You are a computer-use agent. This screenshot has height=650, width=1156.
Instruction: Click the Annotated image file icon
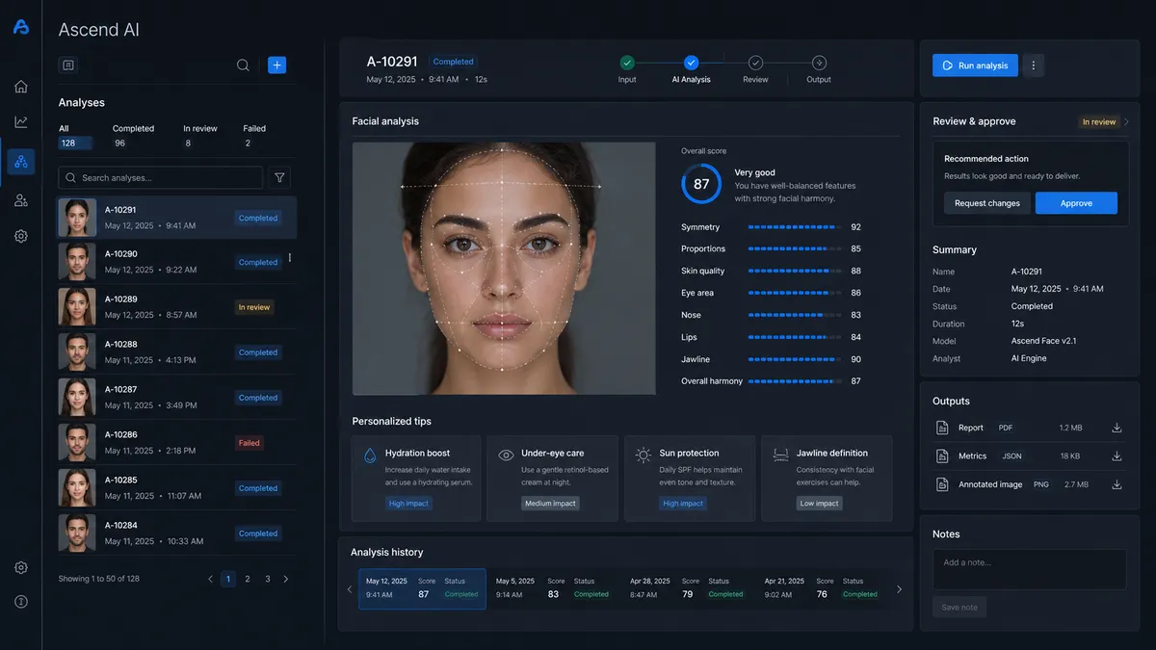tap(943, 484)
